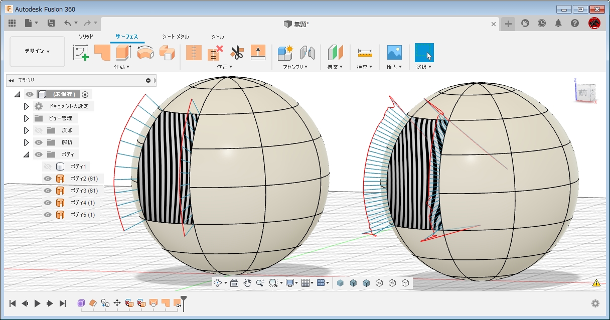The width and height of the screenshot is (610, 320).
Task: Select the Create Sketch tool
Action: (80, 53)
